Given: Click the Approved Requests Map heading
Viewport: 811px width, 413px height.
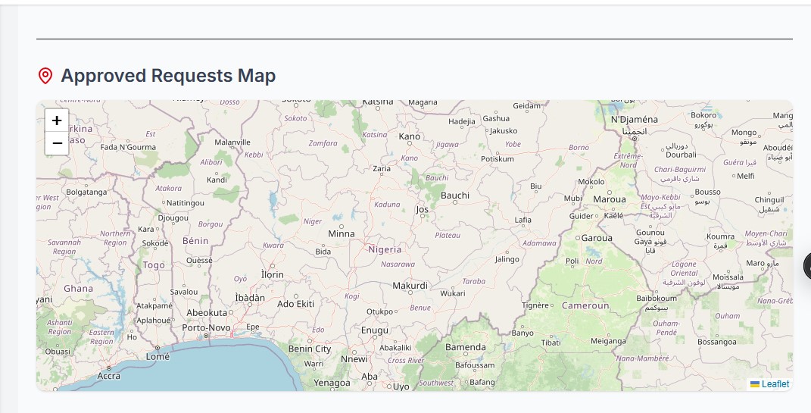Looking at the screenshot, I should tap(168, 76).
